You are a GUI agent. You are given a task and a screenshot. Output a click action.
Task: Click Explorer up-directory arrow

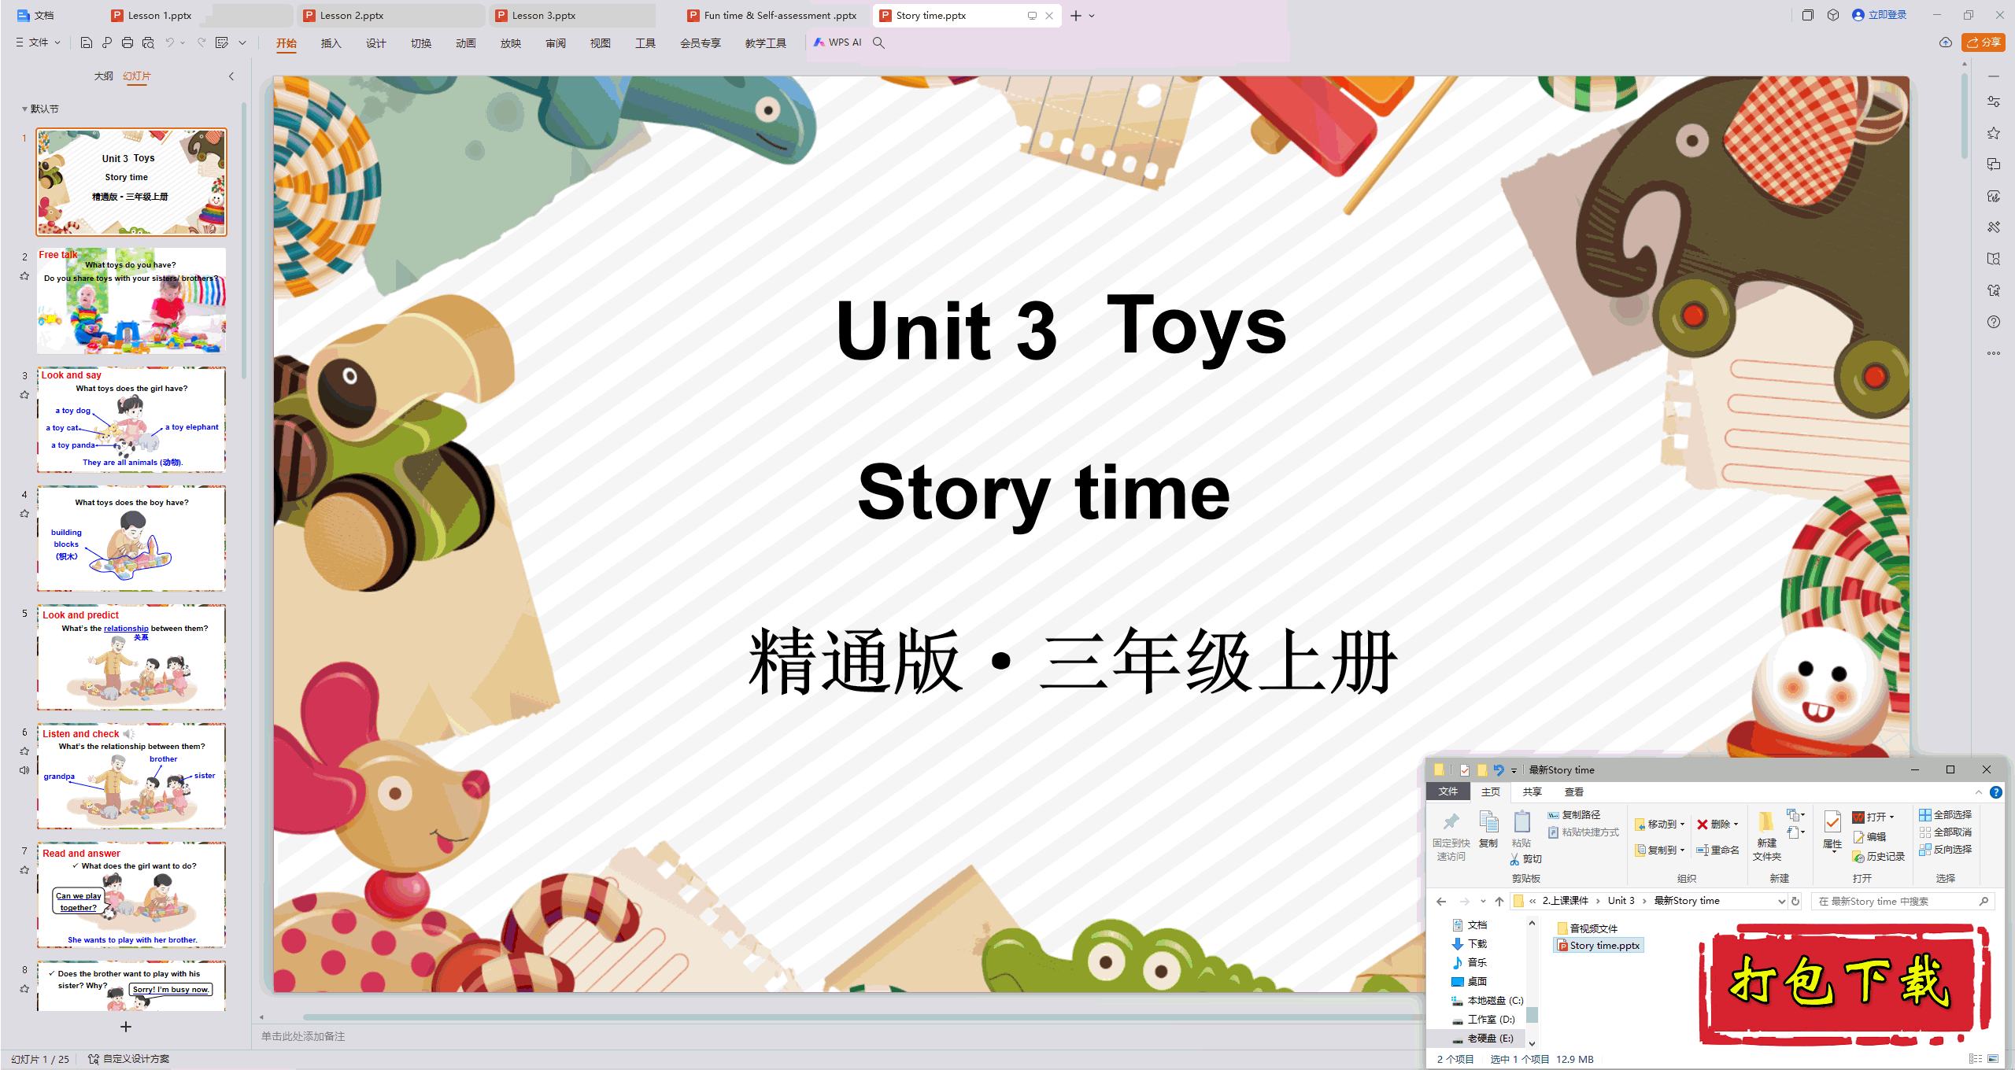1499,902
